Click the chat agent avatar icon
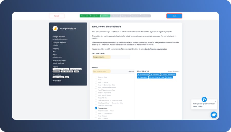Viewport: 231px width, 132px height. tap(204, 99)
